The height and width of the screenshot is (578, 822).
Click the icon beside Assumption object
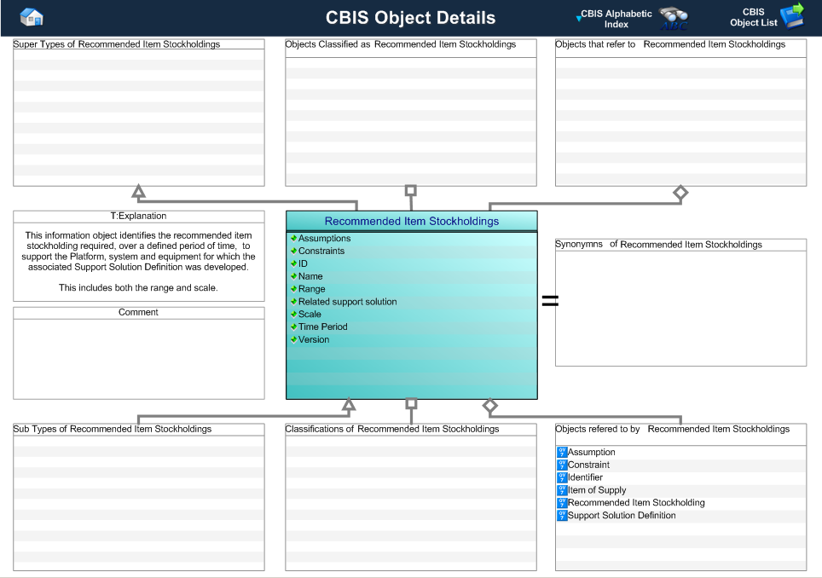tap(562, 452)
